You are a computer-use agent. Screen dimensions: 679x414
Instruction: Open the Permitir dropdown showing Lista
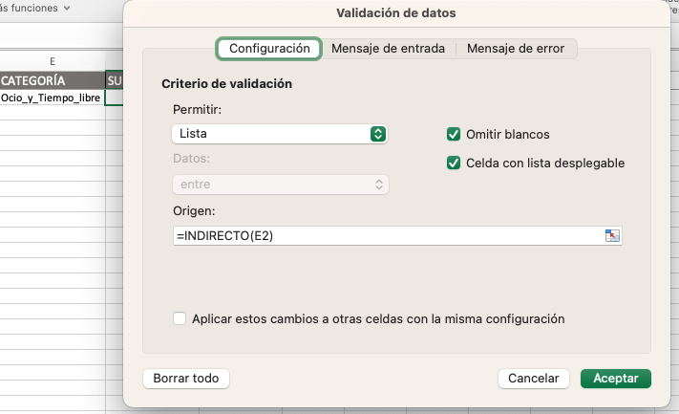280,135
